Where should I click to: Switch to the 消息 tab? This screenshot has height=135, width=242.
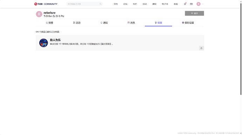coord(131,23)
